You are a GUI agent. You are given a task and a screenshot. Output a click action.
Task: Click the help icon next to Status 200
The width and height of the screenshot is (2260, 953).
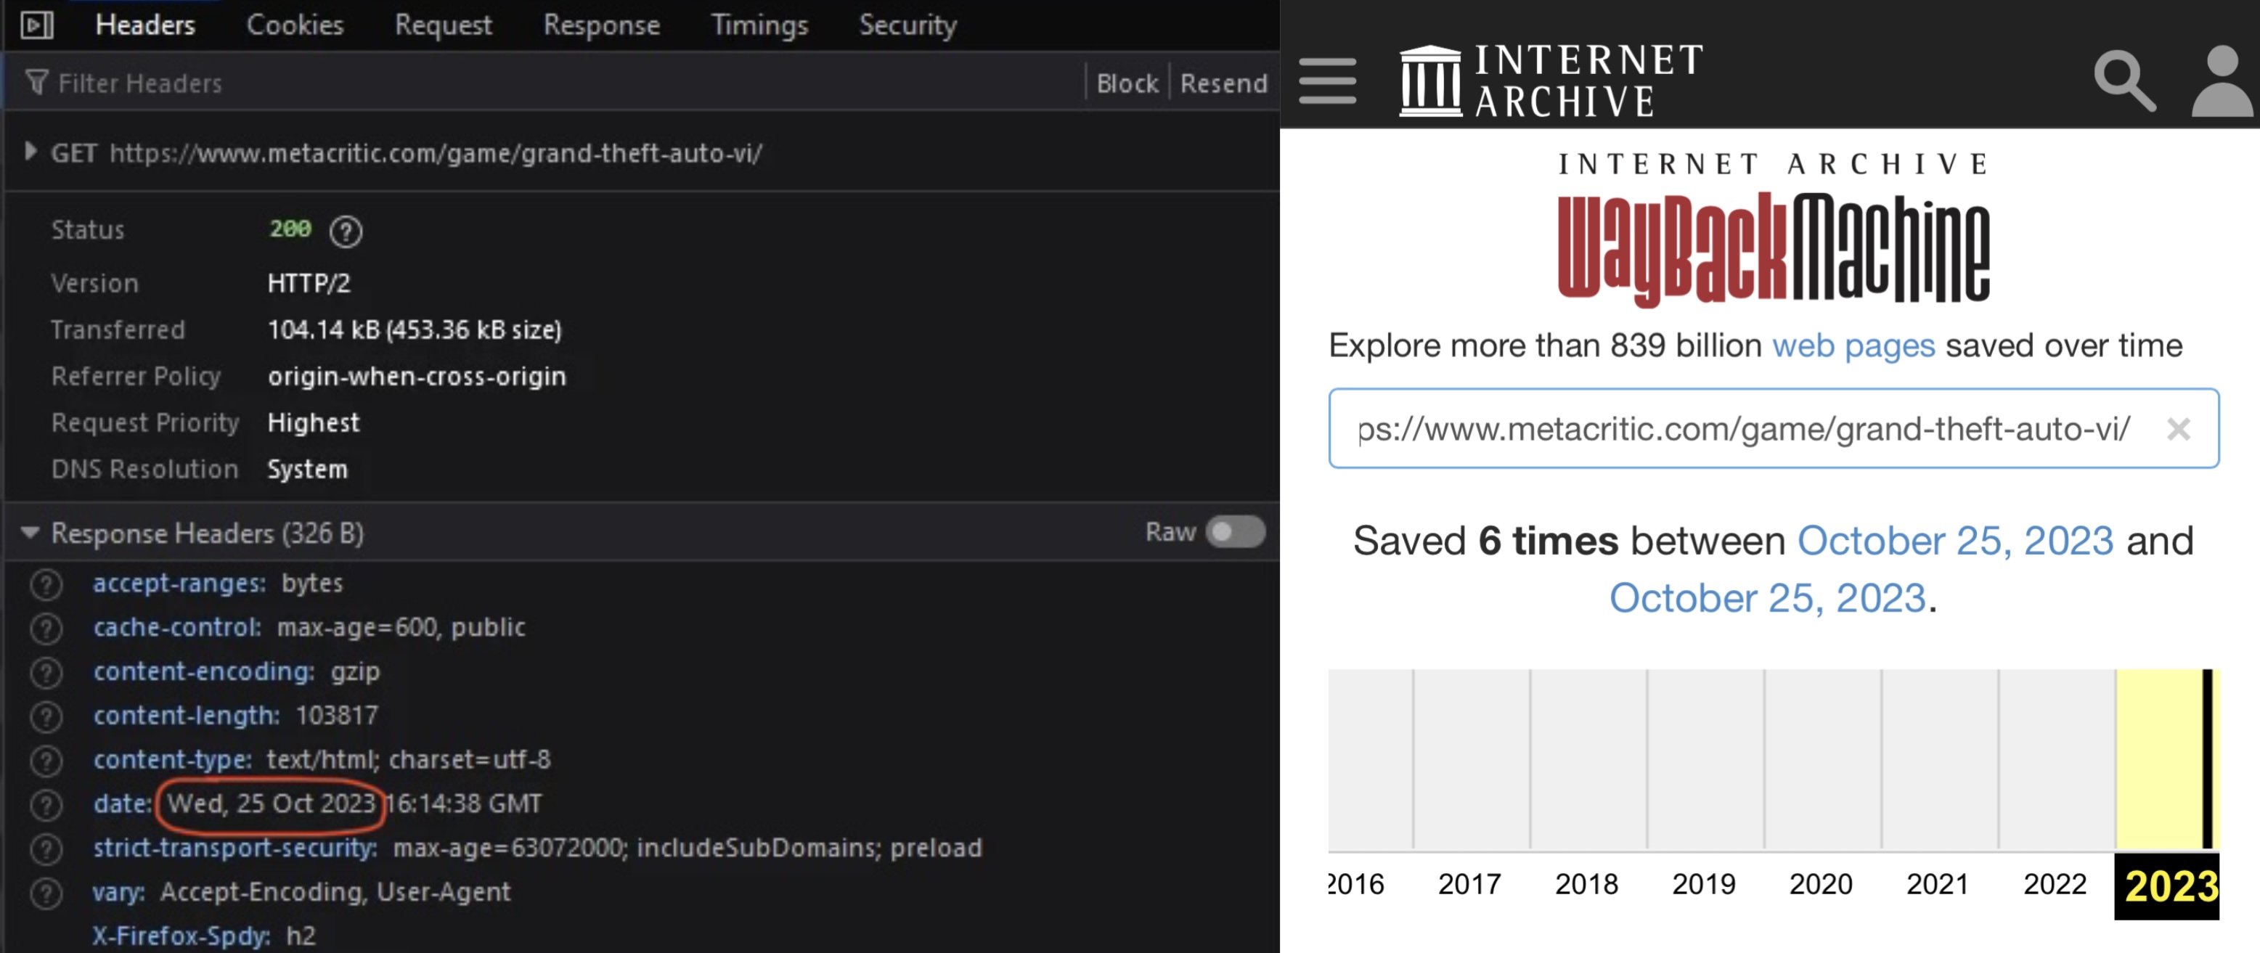[x=346, y=232]
